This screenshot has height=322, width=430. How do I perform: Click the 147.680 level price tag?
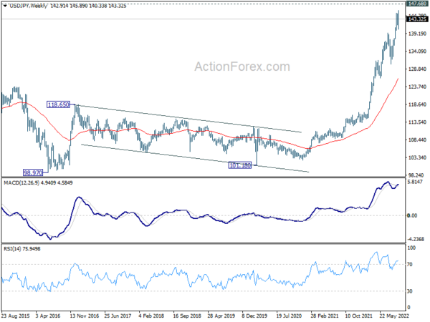pyautogui.click(x=417, y=4)
